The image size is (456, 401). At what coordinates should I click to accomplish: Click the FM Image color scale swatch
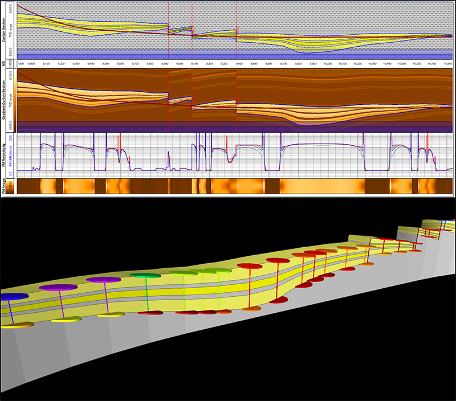click(x=13, y=186)
